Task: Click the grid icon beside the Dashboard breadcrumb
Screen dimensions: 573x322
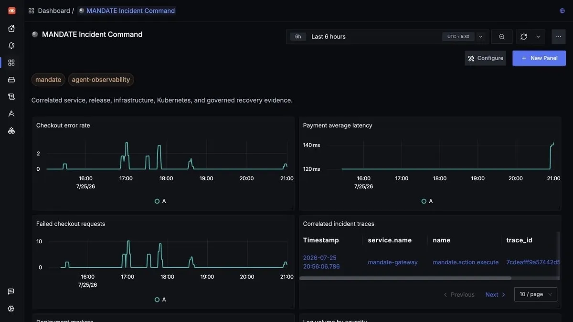Action: (32, 10)
